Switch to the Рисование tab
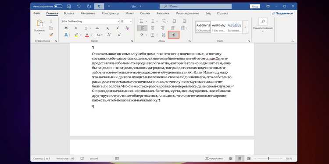329x164 pixels. (x=88, y=13)
